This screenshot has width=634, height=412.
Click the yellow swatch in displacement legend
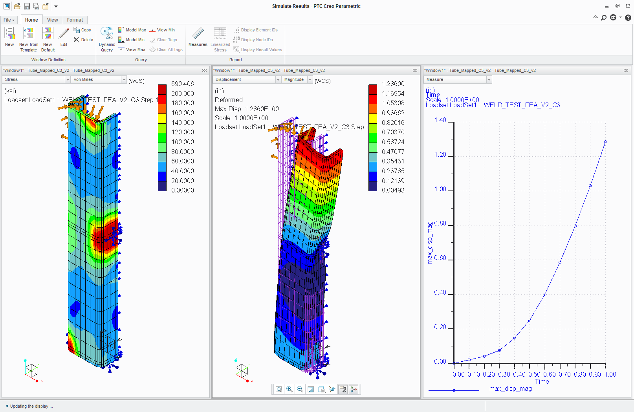pyautogui.click(x=373, y=118)
